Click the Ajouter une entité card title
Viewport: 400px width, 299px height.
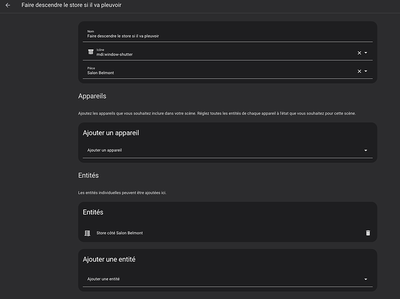[109, 260]
